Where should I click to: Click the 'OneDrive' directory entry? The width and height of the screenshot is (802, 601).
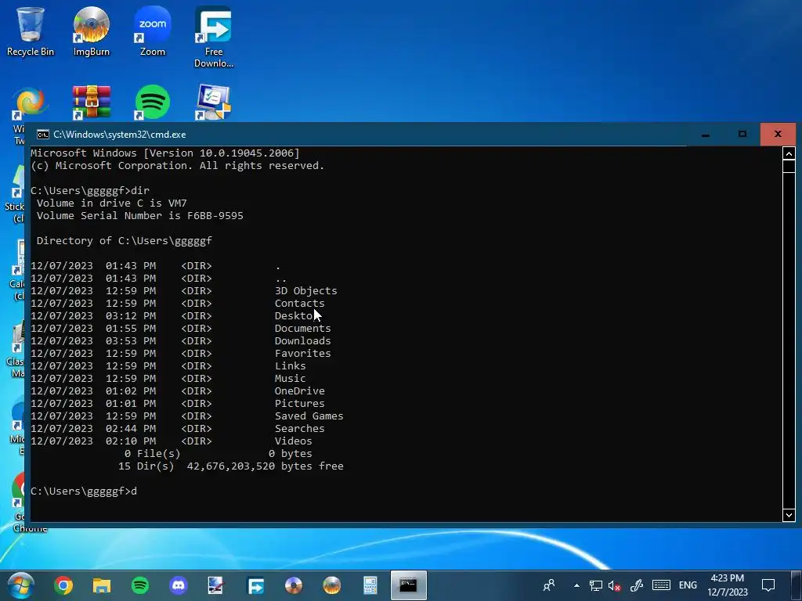(x=300, y=391)
